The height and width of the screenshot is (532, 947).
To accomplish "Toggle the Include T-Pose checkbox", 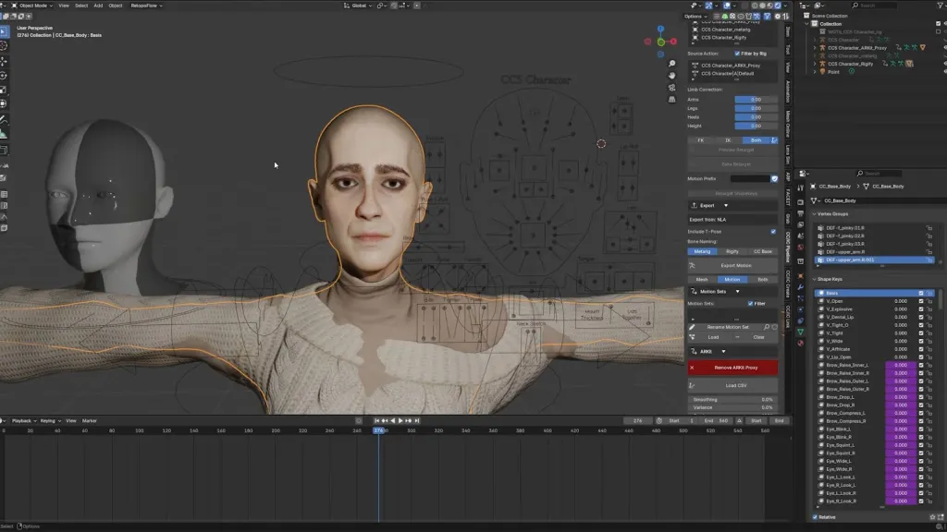I will [x=773, y=231].
